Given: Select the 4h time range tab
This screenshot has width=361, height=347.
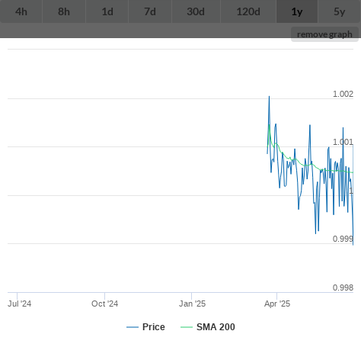Looking at the screenshot, I should [x=21, y=11].
